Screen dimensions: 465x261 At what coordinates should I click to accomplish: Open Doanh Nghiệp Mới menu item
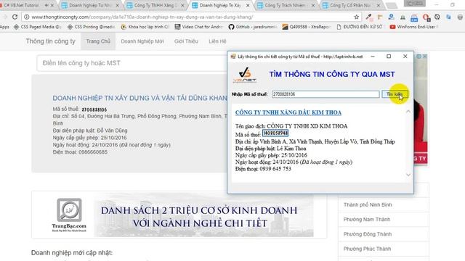point(142,41)
